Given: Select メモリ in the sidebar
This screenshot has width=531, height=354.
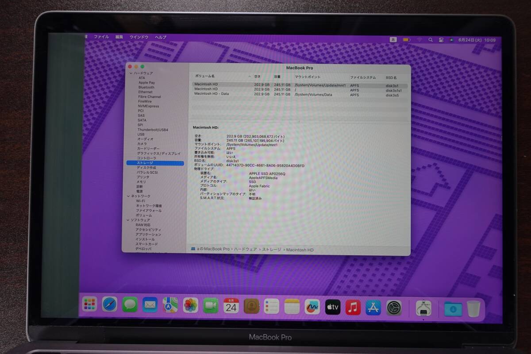Looking at the screenshot, I should (x=141, y=182).
